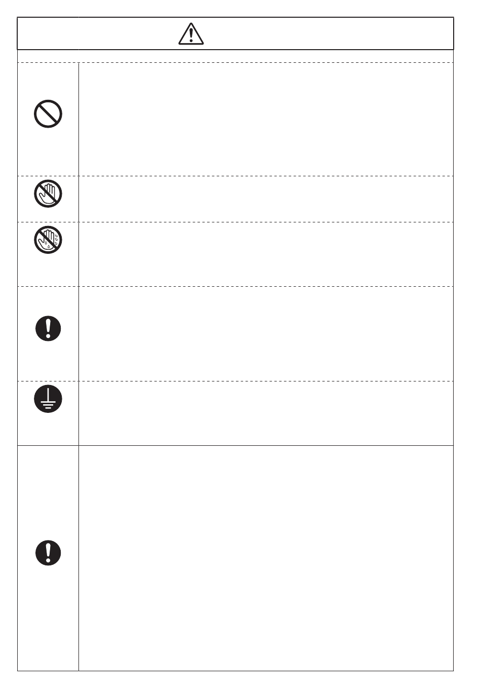Image resolution: width=481 pixels, height=691 pixels.
Task: Click the blank cell beside the circle-slash symbol
Action: click(x=266, y=119)
